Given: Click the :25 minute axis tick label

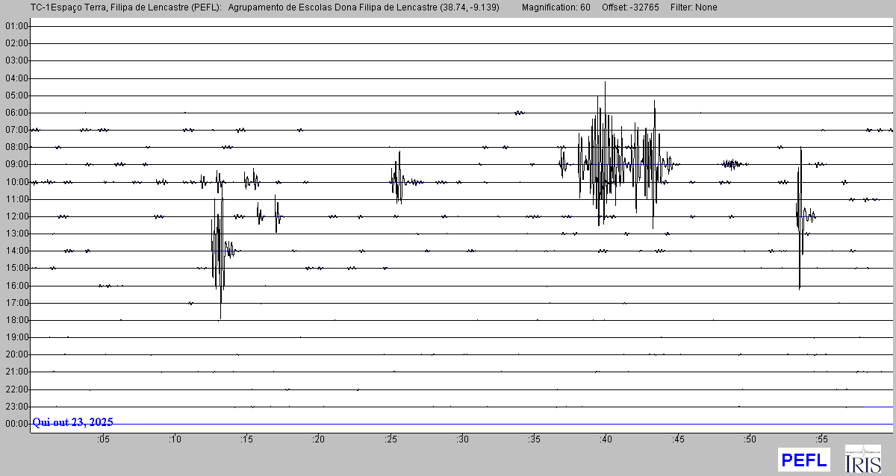Looking at the screenshot, I should (x=391, y=439).
